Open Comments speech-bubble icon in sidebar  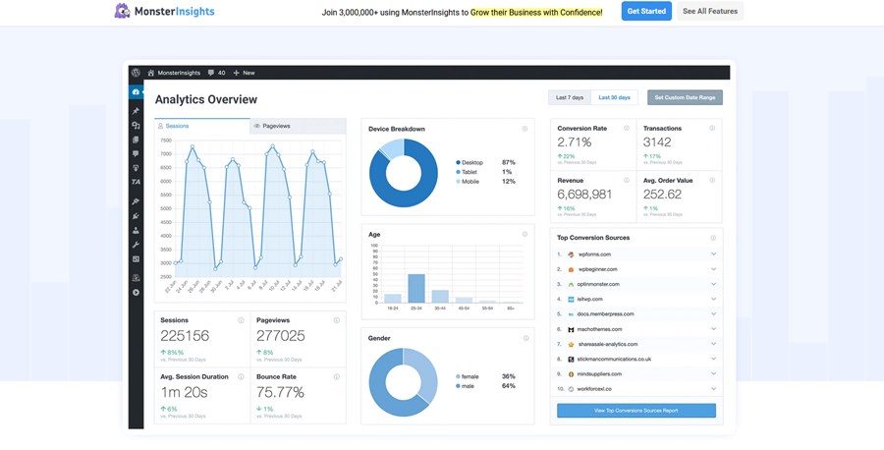tap(136, 153)
